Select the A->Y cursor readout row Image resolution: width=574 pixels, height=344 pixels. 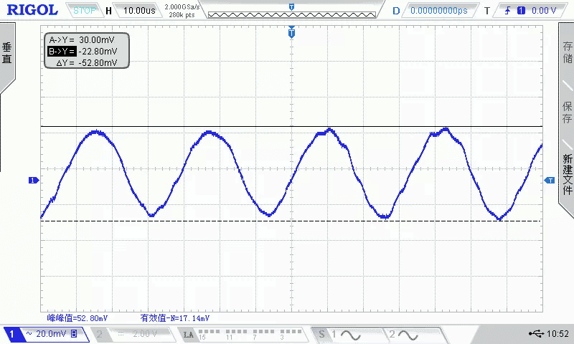click(86, 40)
